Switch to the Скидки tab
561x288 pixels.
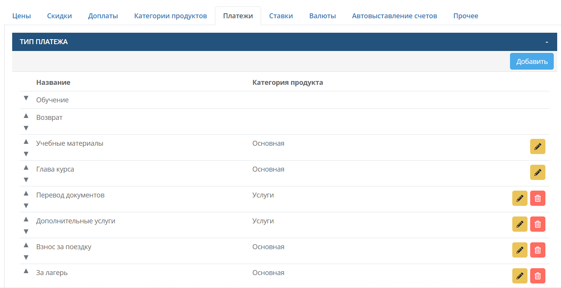click(59, 16)
